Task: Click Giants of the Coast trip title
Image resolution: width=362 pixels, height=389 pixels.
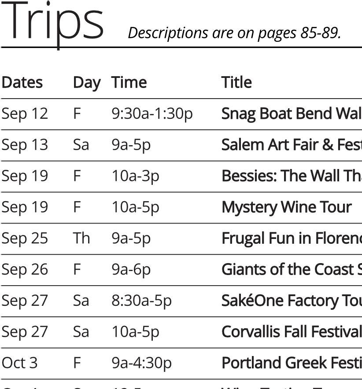Action: (291, 270)
